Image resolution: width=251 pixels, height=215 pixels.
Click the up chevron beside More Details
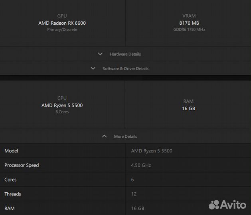[x=104, y=136]
